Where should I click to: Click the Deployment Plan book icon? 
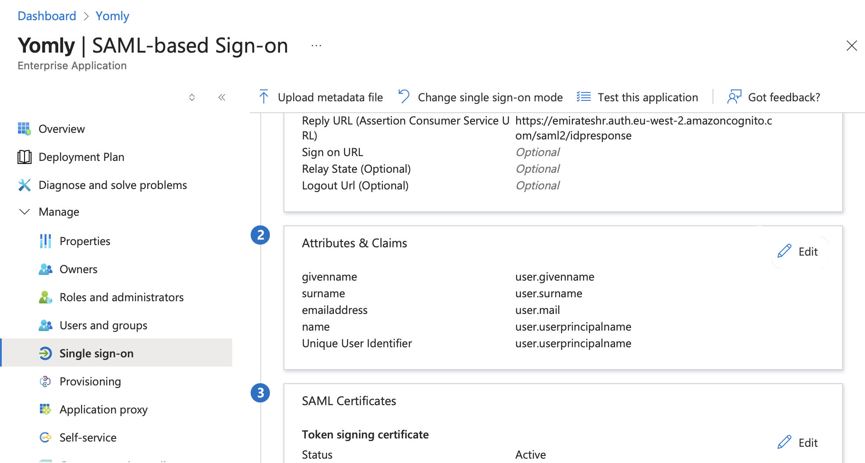coord(24,157)
